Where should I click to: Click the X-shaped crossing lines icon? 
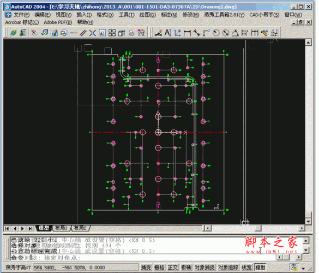pos(93,33)
